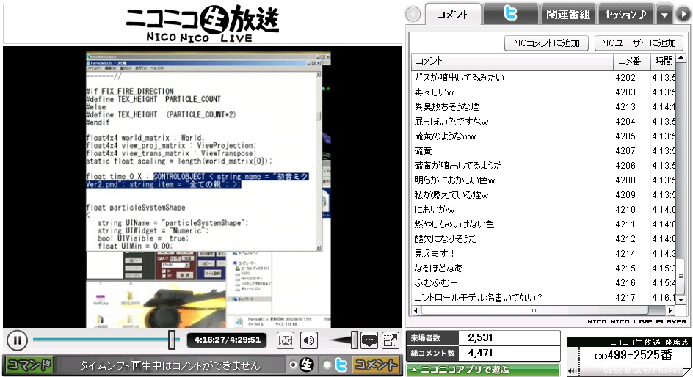The height and width of the screenshot is (377, 693).
Task: Mute audio with the speaker icon
Action: (x=309, y=340)
